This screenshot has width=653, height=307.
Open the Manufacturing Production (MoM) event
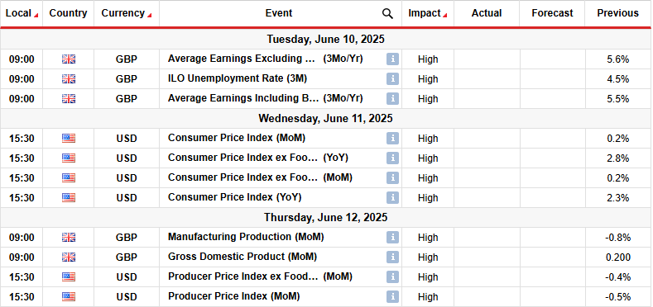pos(246,237)
